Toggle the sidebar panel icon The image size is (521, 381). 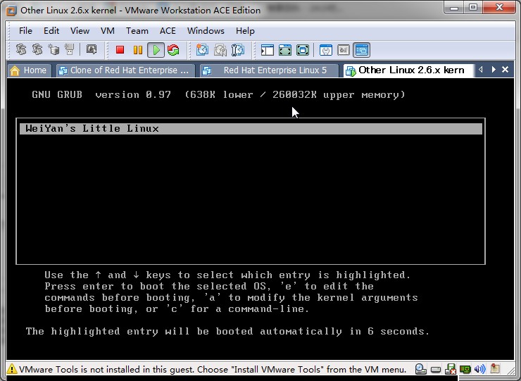267,50
